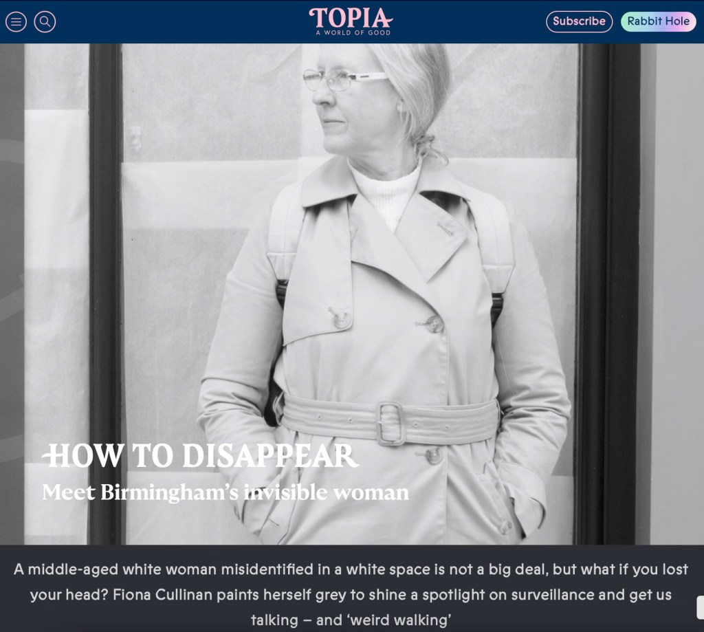Click the trench coat belt buckle

pos(390,422)
